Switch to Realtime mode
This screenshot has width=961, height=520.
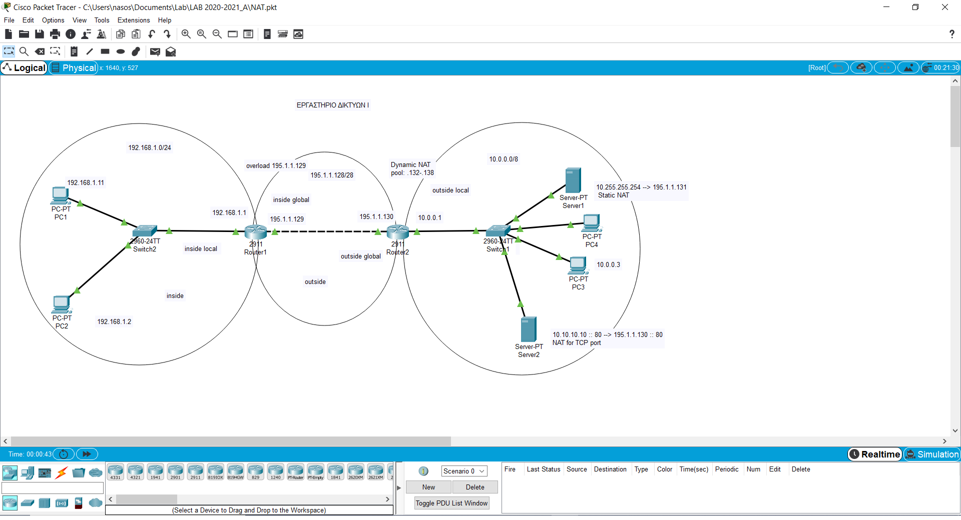point(874,454)
